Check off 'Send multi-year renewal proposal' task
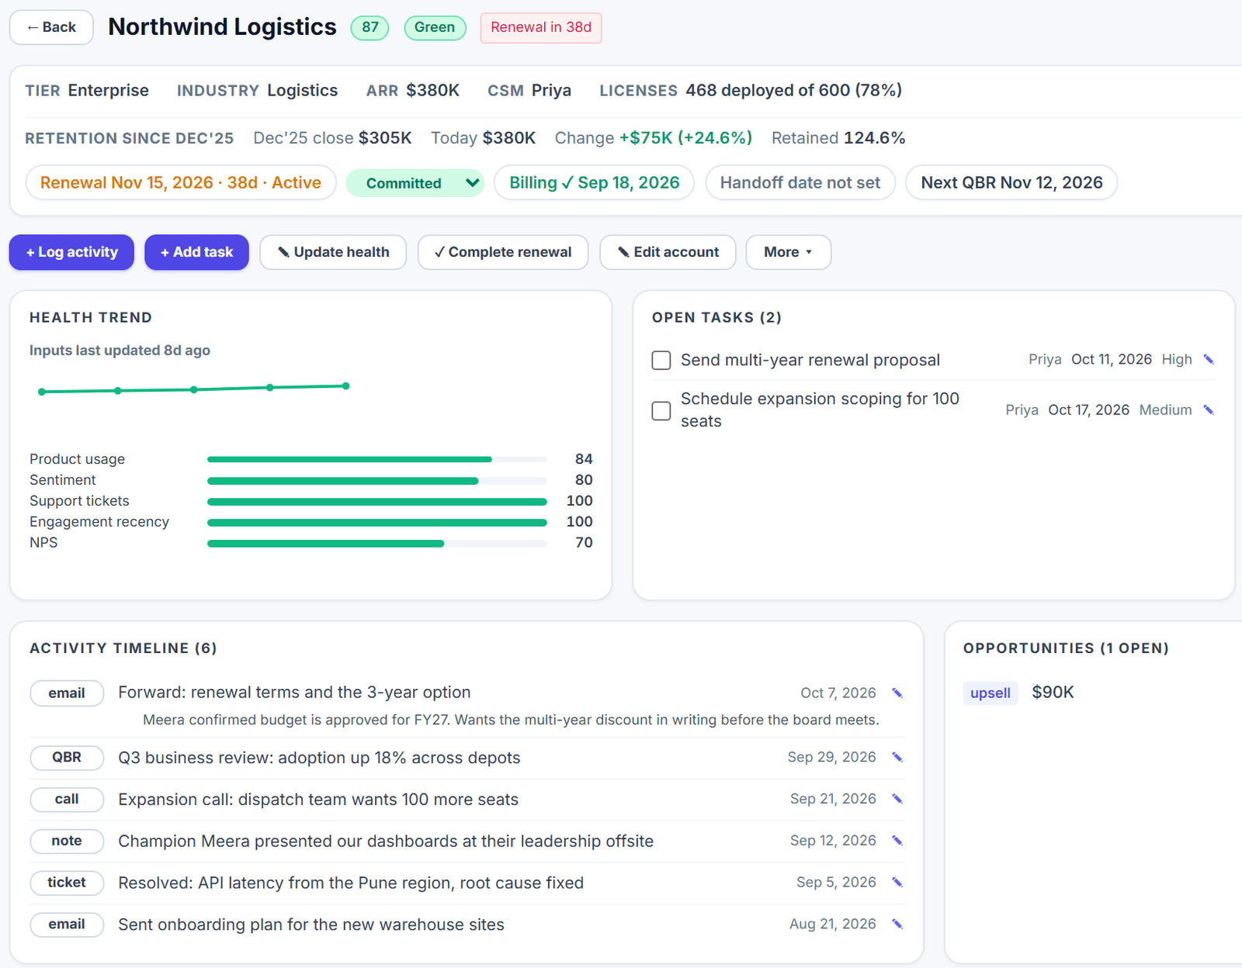Image resolution: width=1242 pixels, height=968 pixels. [661, 360]
